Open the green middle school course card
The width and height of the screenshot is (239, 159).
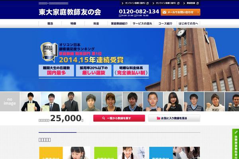[119, 153]
